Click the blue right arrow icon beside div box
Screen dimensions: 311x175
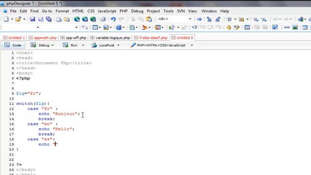click(199, 19)
